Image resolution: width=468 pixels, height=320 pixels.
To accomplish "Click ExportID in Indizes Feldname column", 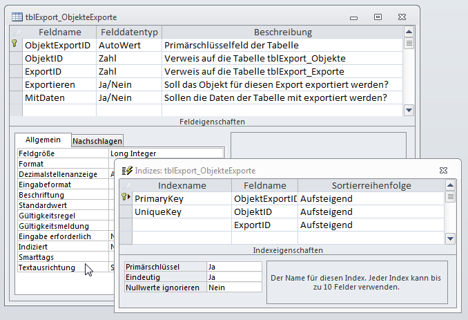I will pos(264,225).
